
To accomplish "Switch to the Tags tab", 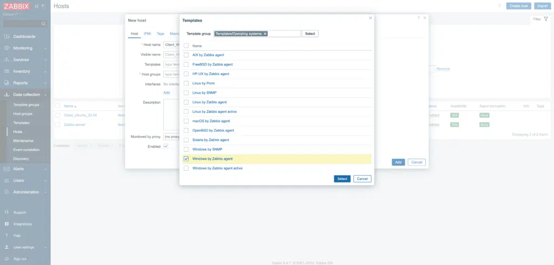I will click(160, 34).
